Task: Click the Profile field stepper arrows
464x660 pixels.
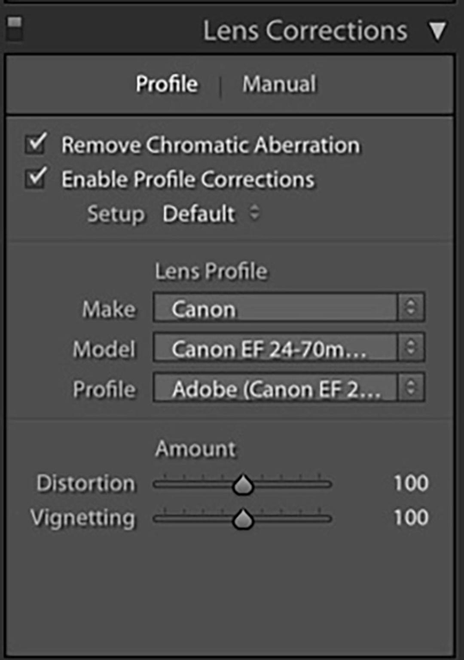Action: click(411, 388)
